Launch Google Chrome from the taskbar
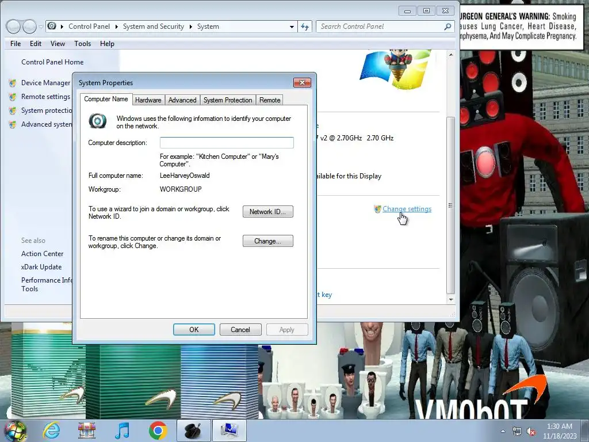The width and height of the screenshot is (589, 442). click(158, 430)
